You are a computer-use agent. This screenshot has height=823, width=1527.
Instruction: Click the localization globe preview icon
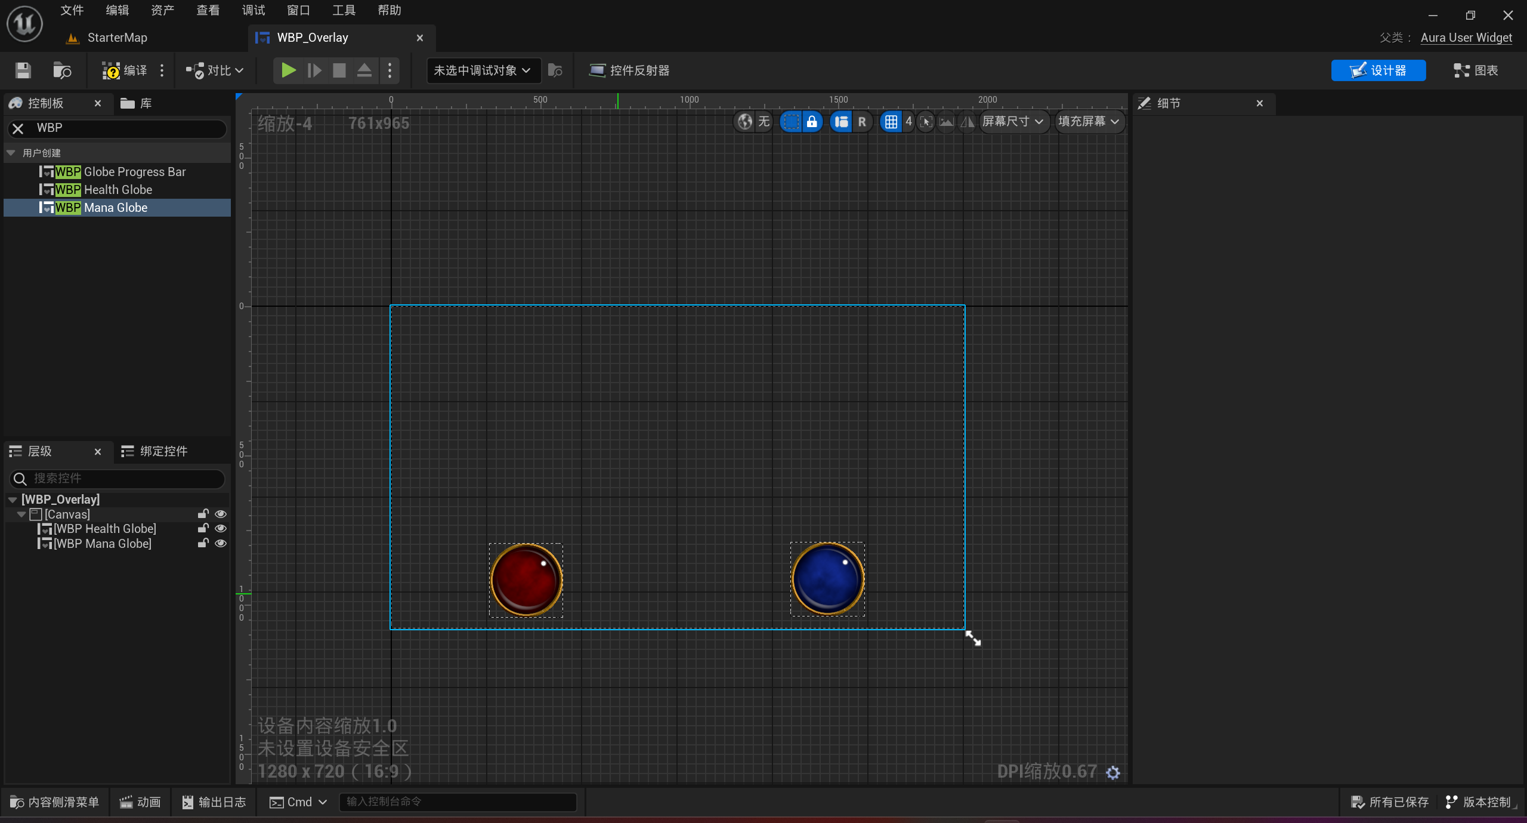coord(744,122)
